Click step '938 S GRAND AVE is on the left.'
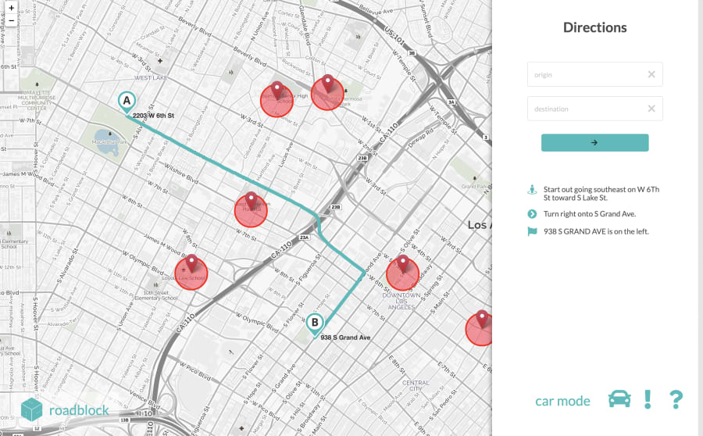The width and height of the screenshot is (703, 436). (x=596, y=231)
